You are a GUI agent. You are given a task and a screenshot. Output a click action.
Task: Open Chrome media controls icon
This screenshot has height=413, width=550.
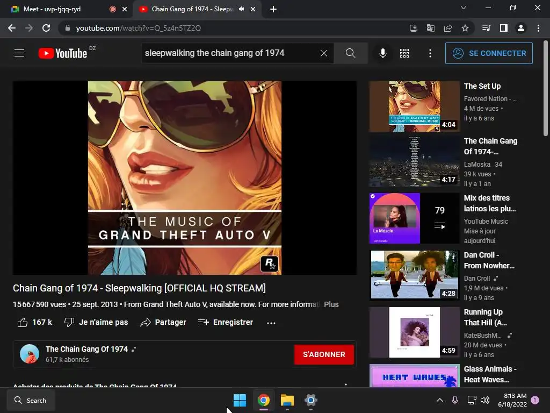point(486,28)
